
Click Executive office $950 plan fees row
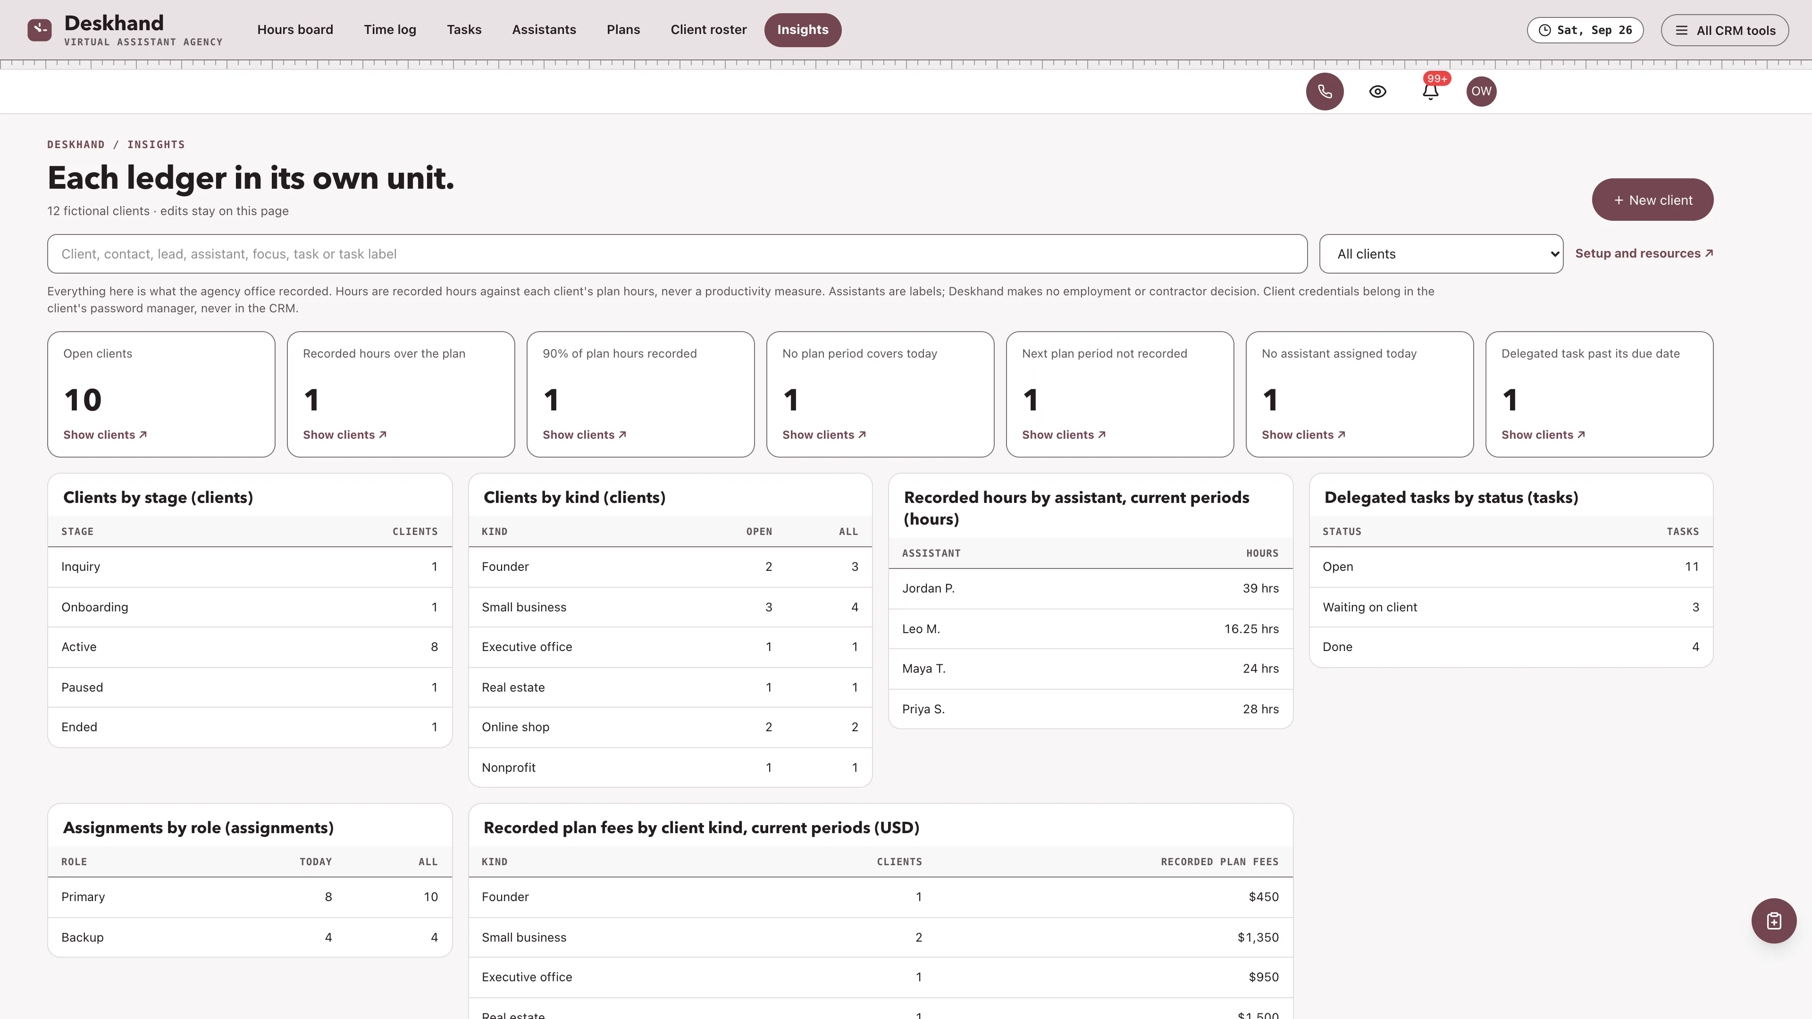pos(880,977)
